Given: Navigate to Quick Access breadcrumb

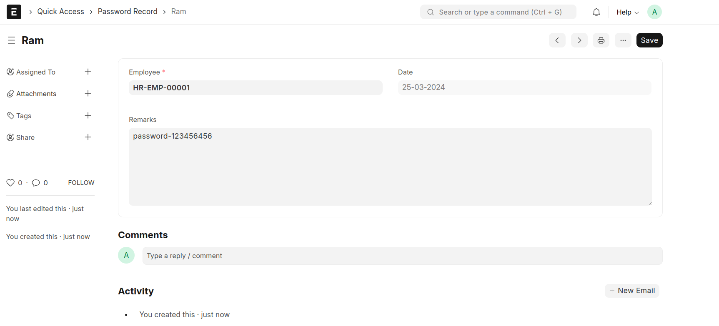Looking at the screenshot, I should [60, 12].
